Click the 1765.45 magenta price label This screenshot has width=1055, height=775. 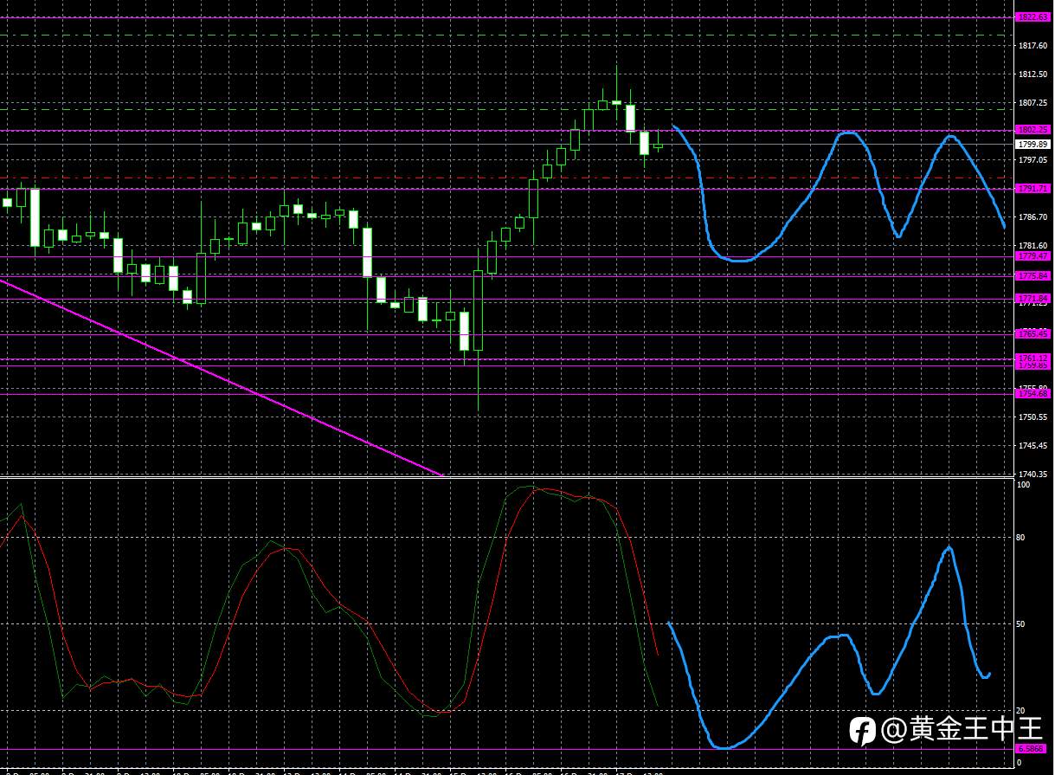click(x=1032, y=333)
